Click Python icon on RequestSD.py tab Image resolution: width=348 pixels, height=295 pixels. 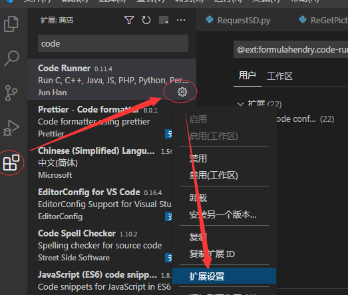point(210,20)
